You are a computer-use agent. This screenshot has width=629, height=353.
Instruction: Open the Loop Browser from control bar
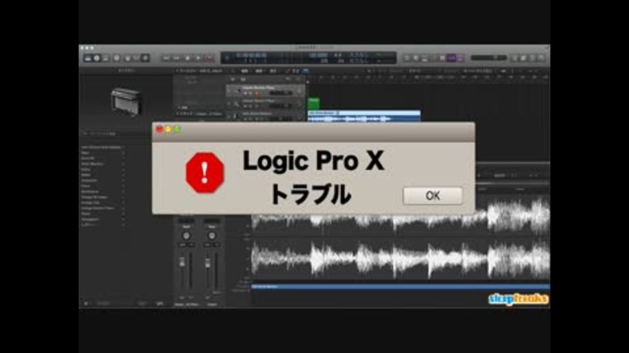tap(532, 58)
